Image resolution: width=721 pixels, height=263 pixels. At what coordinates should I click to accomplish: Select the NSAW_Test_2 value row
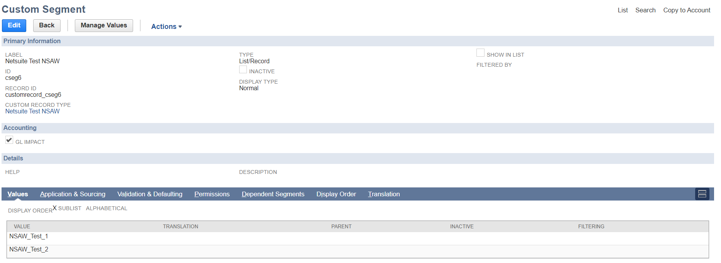pos(358,251)
